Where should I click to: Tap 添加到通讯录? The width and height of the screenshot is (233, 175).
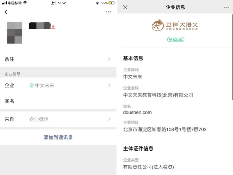(58, 138)
